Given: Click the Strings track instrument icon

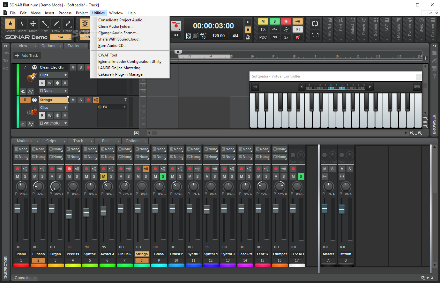Looking at the screenshot, I should coord(32,111).
